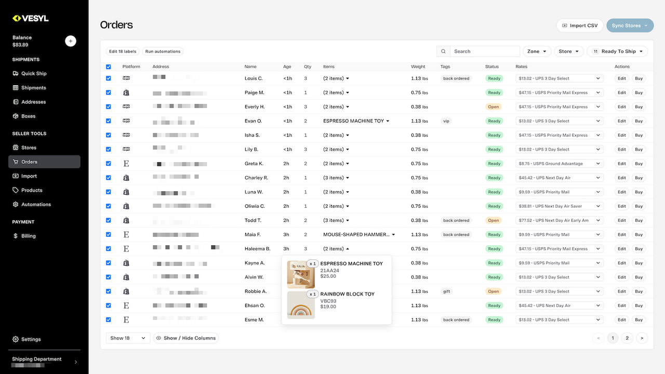Click the search magnifier icon
The image size is (665, 374).
point(443,51)
